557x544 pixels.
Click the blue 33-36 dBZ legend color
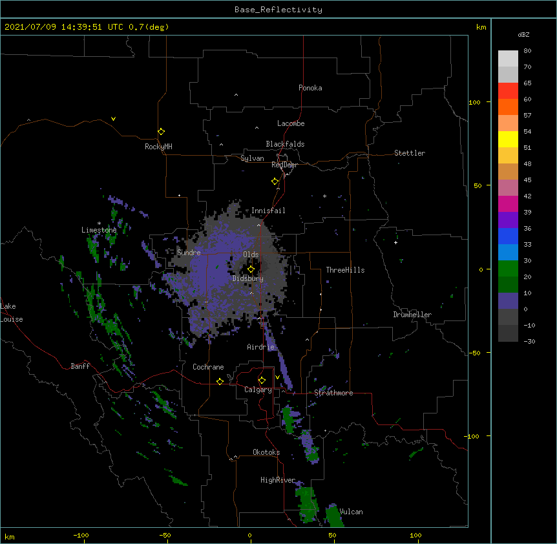508,236
